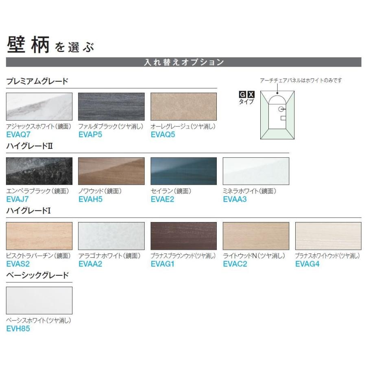Click product code EVAA3
Screen dimensions: 366x366
[x=235, y=199]
